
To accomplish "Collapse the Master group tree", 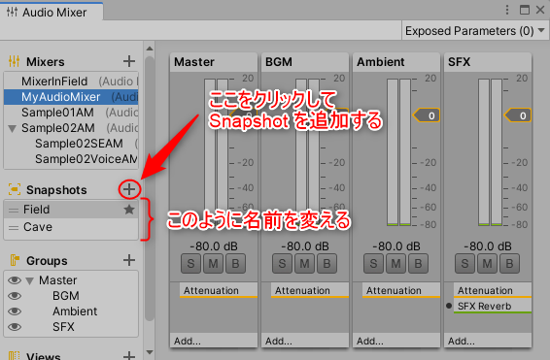I will coord(30,280).
